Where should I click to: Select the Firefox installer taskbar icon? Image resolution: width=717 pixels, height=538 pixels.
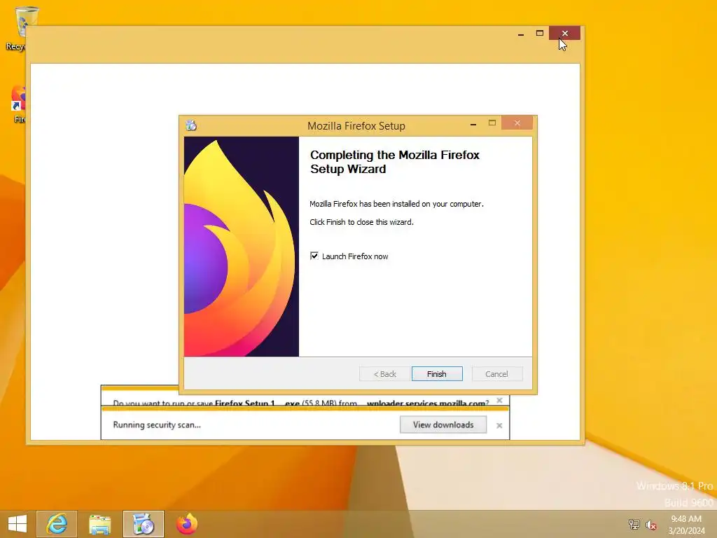click(143, 524)
